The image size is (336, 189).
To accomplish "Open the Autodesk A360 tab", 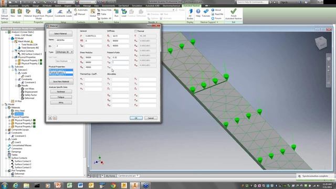I will [152, 6].
